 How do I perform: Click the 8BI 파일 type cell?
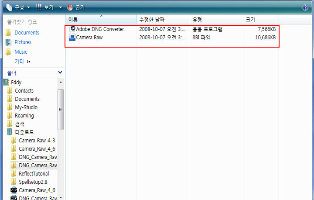(x=201, y=38)
